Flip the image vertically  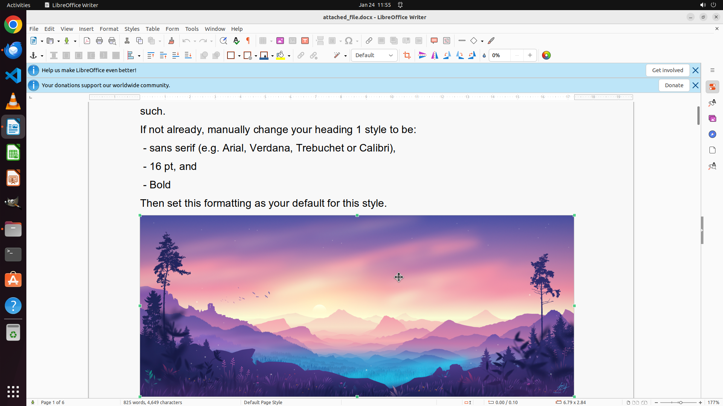(x=423, y=56)
